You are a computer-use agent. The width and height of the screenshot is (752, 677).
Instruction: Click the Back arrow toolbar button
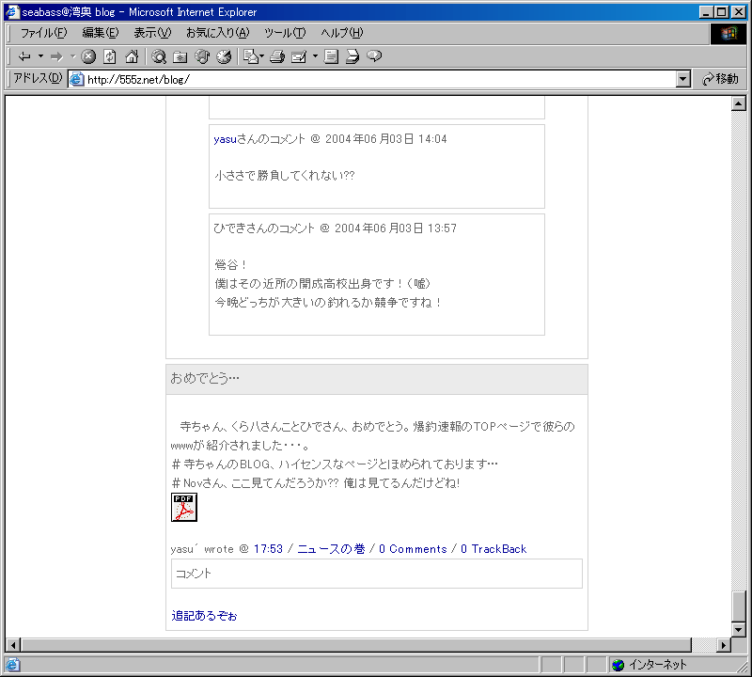(24, 56)
